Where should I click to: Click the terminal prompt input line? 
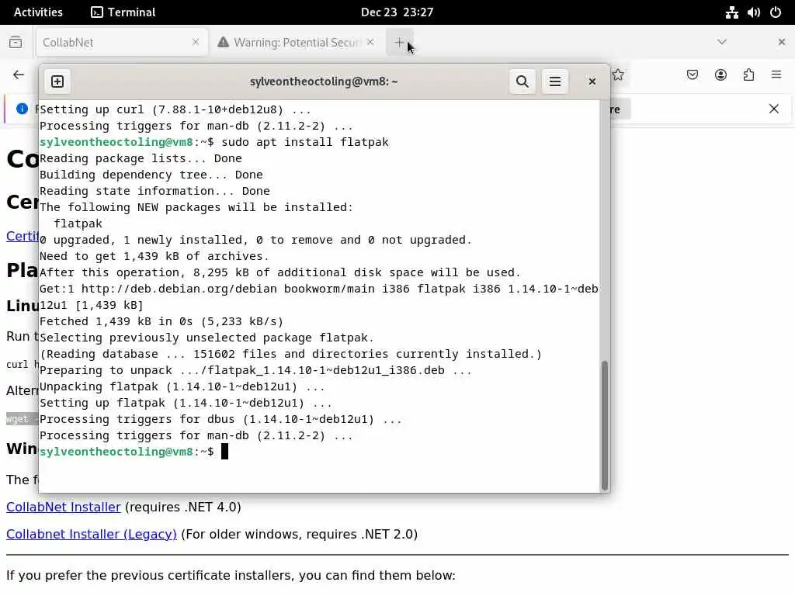pyautogui.click(x=319, y=452)
